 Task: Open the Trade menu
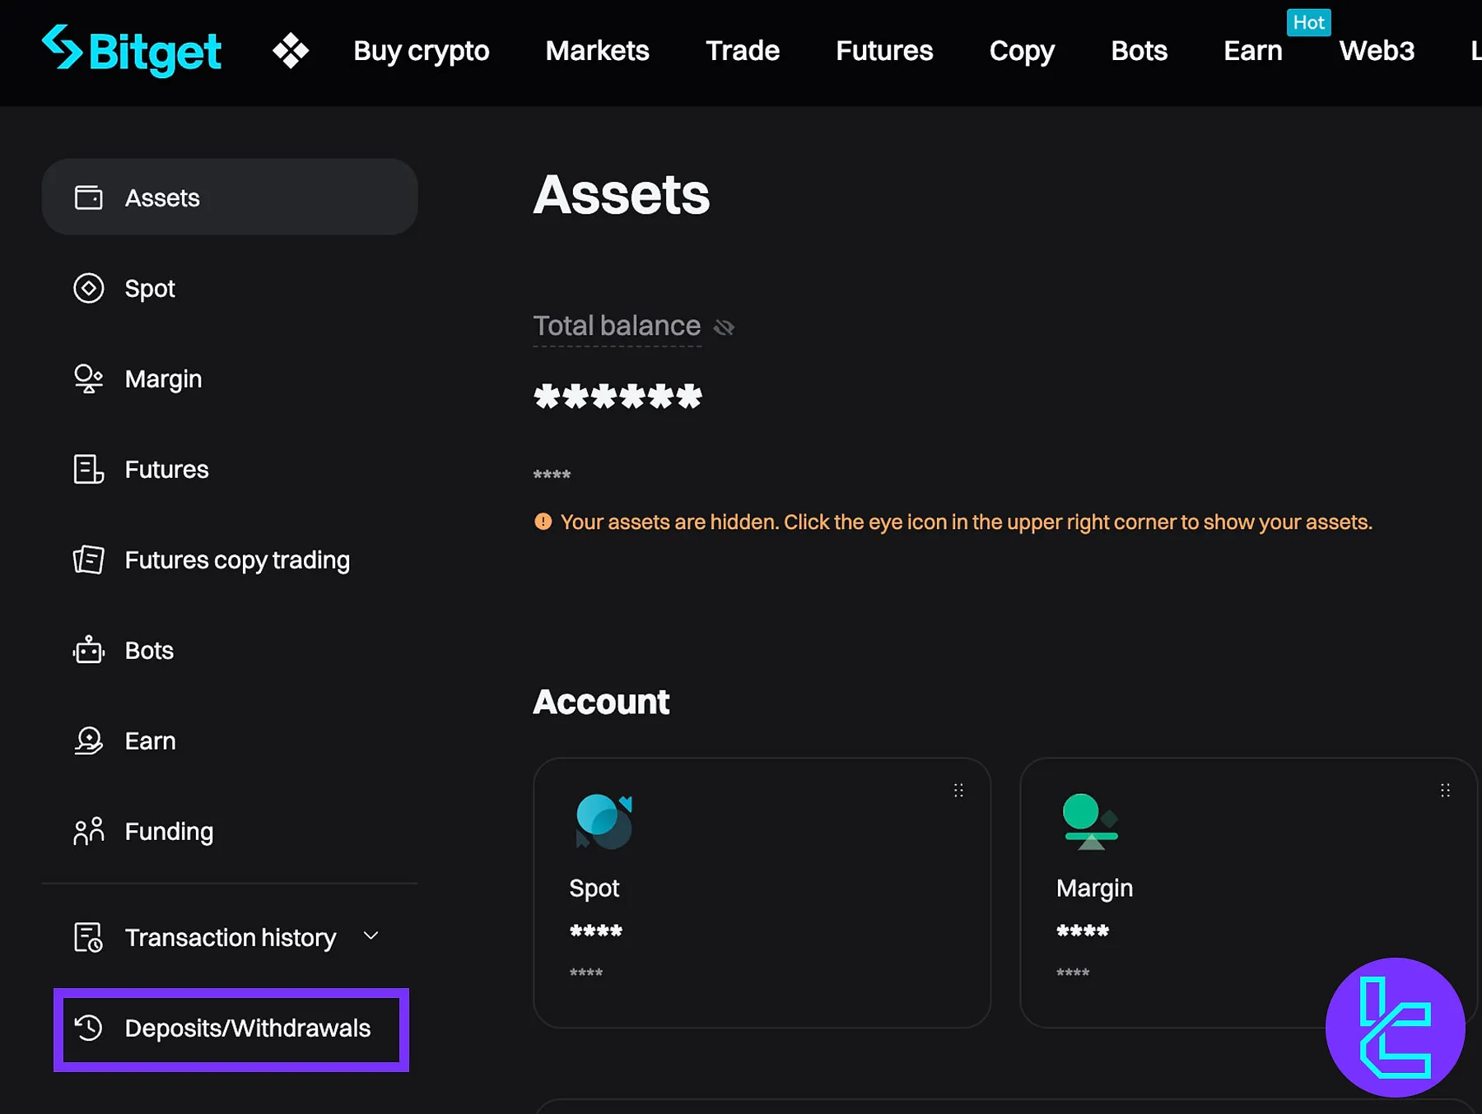743,51
